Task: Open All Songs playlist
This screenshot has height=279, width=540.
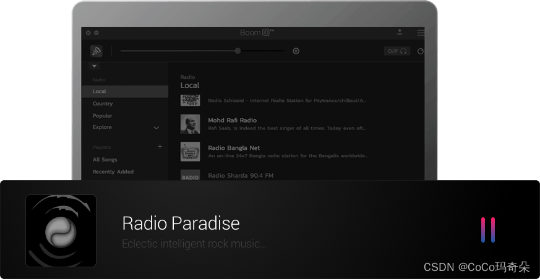Action: [x=105, y=160]
